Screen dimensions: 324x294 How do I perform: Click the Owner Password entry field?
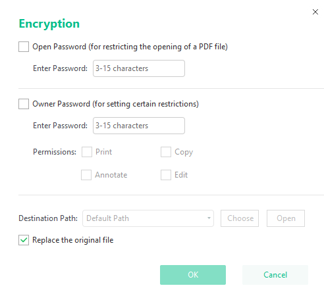click(x=139, y=126)
